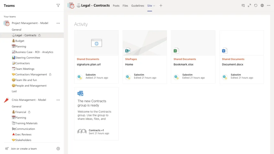Open more options for Crisis Management - Model
Screen dimensions: 274x154
(58, 100)
